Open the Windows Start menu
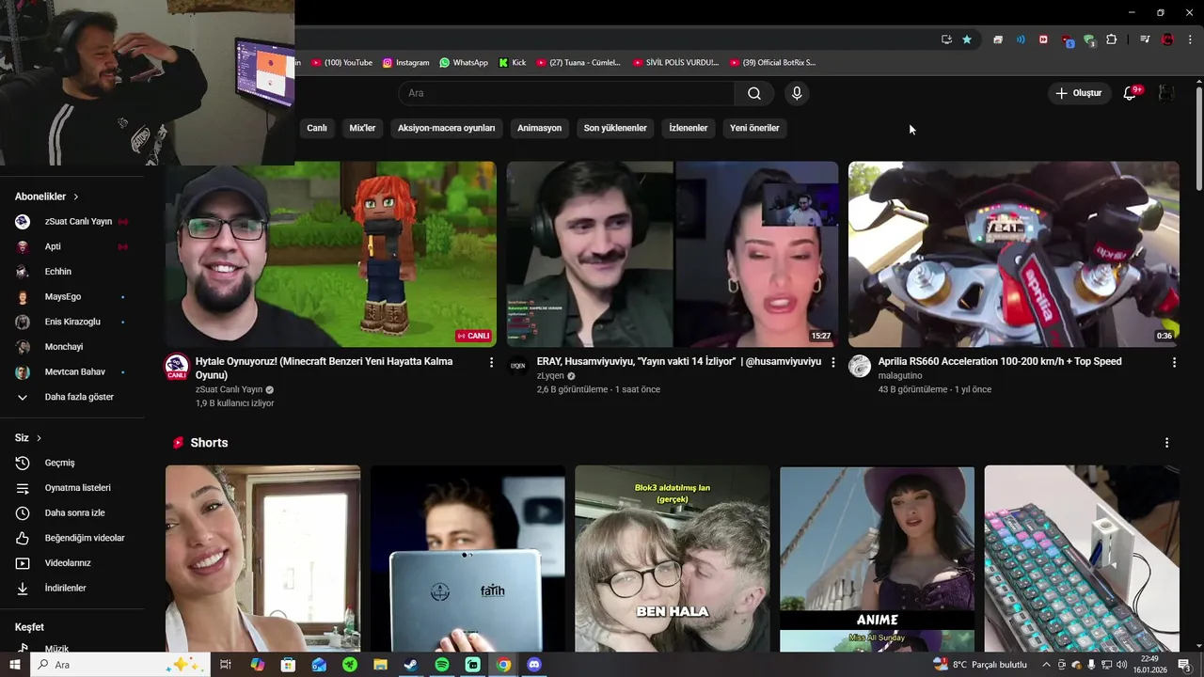The image size is (1204, 677). pyautogui.click(x=14, y=665)
